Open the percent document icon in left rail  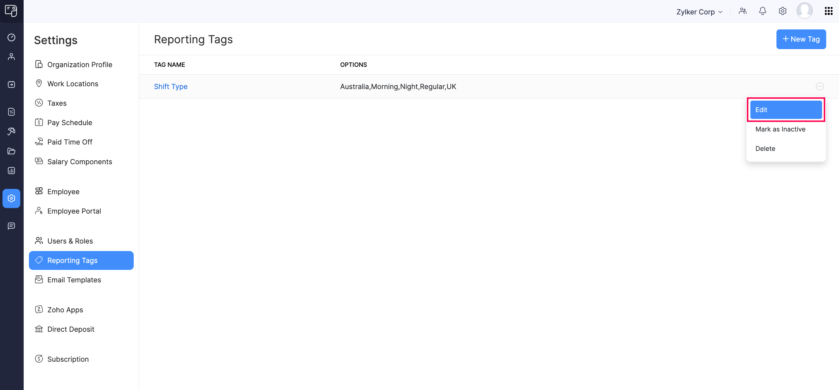click(x=11, y=112)
